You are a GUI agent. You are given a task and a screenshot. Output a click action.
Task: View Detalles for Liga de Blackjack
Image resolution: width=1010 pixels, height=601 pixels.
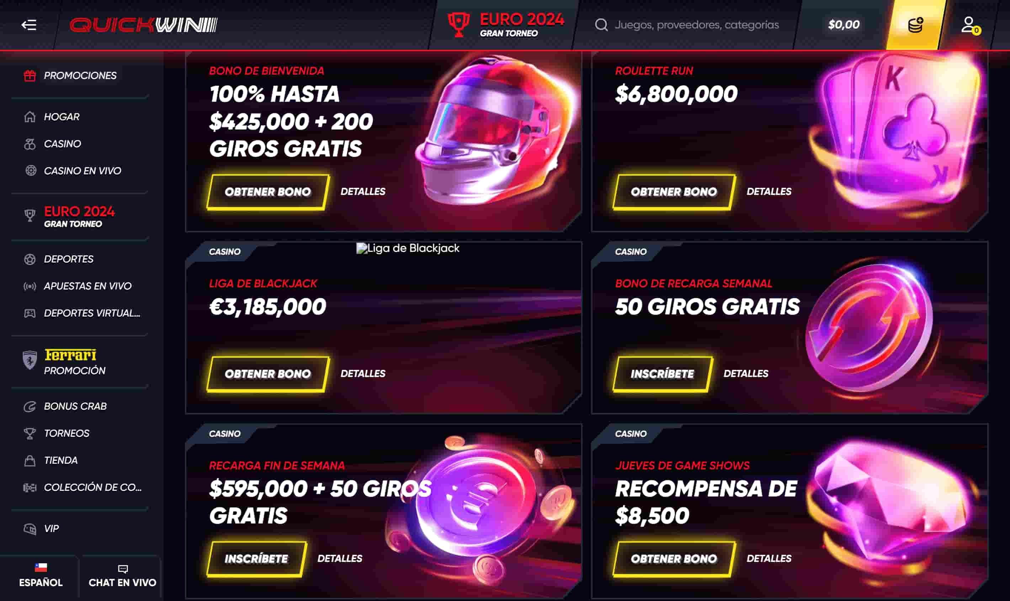[x=363, y=373]
